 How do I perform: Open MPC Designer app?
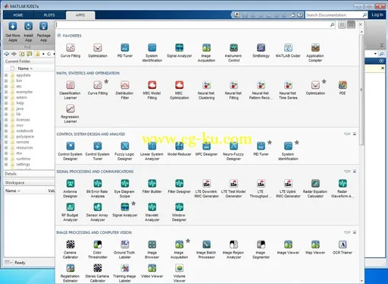[207, 149]
